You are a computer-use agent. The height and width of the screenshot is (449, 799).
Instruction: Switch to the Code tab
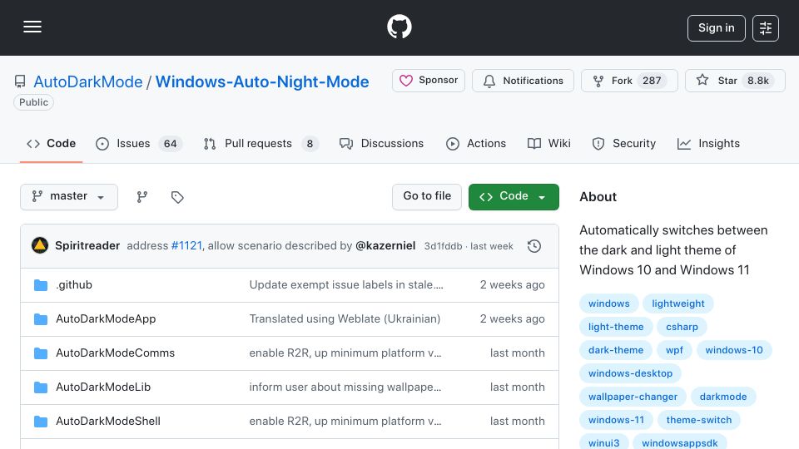coord(51,144)
